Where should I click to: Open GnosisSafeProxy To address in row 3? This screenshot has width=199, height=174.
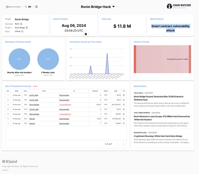point(65,105)
